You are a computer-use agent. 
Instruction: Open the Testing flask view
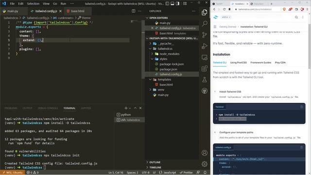pyautogui.click(x=205, y=80)
